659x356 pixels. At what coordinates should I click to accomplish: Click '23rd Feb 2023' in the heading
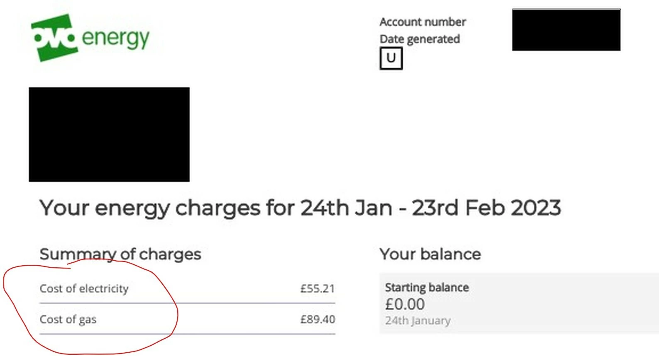[x=486, y=208]
